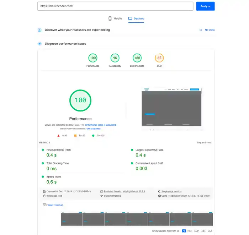
Task: Click the 0.003 layout shift value
Action: 141,169
